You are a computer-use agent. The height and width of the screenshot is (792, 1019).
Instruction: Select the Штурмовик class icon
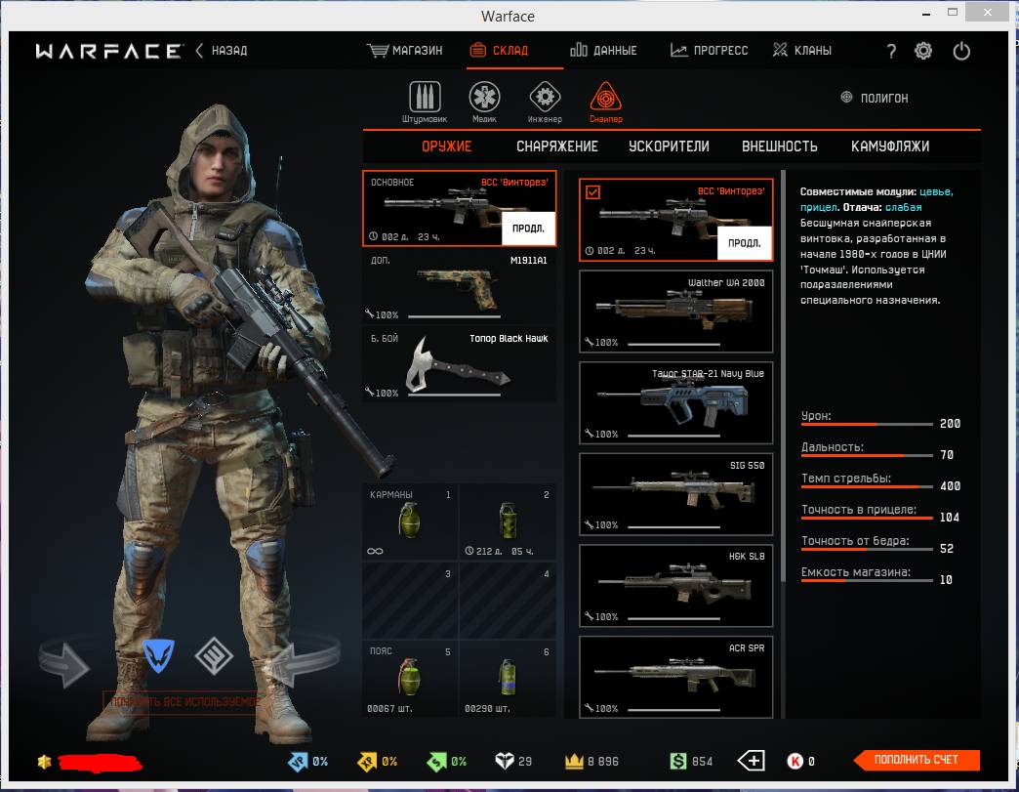pyautogui.click(x=425, y=97)
